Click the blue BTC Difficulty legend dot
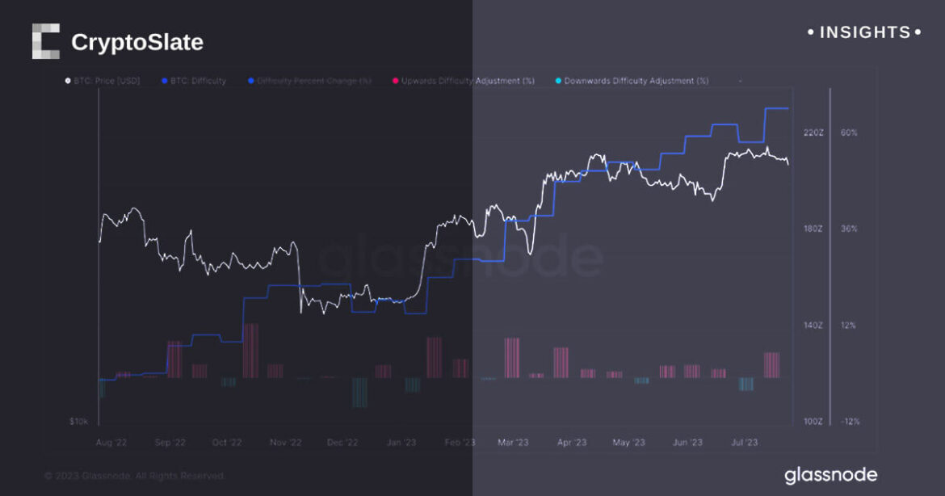 [x=164, y=81]
